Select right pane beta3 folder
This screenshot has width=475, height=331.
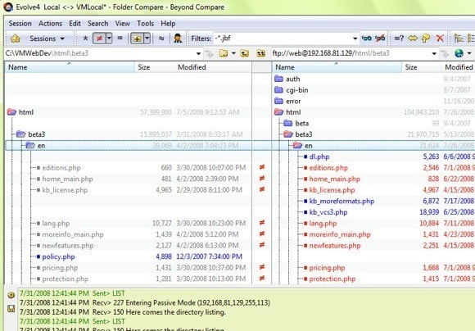point(304,134)
